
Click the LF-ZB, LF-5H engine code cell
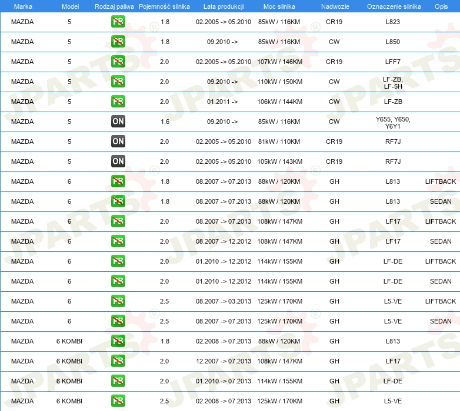click(393, 83)
